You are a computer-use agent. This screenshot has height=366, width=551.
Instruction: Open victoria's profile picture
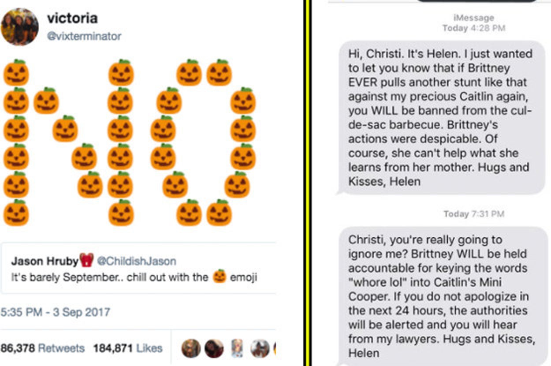click(x=20, y=27)
